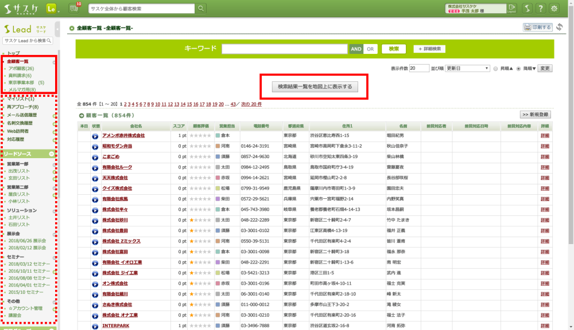Viewport: 574px width, 330px height.
Task: Click the Le app switcher icon
Action: coord(51,8)
